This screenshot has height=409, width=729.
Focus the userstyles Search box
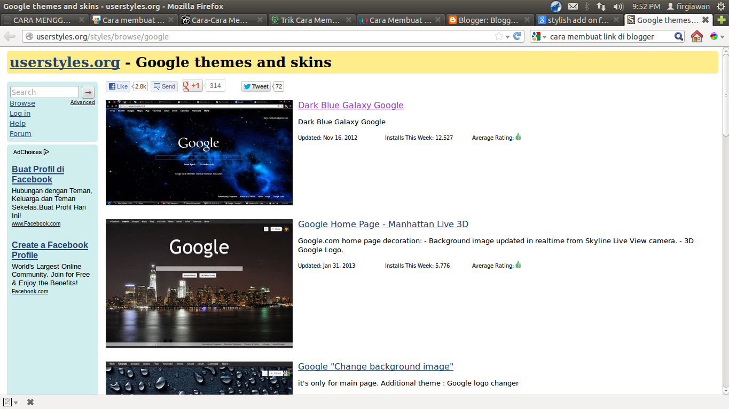(x=44, y=92)
